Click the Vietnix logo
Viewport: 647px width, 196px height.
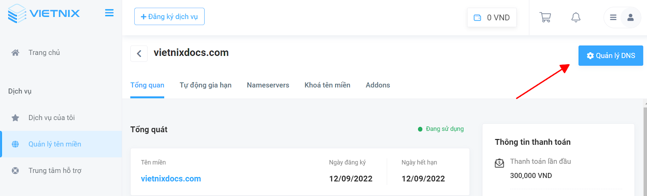pos(44,13)
